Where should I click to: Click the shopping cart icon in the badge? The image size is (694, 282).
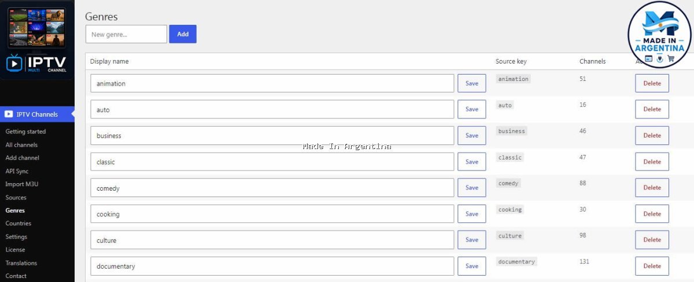671,58
